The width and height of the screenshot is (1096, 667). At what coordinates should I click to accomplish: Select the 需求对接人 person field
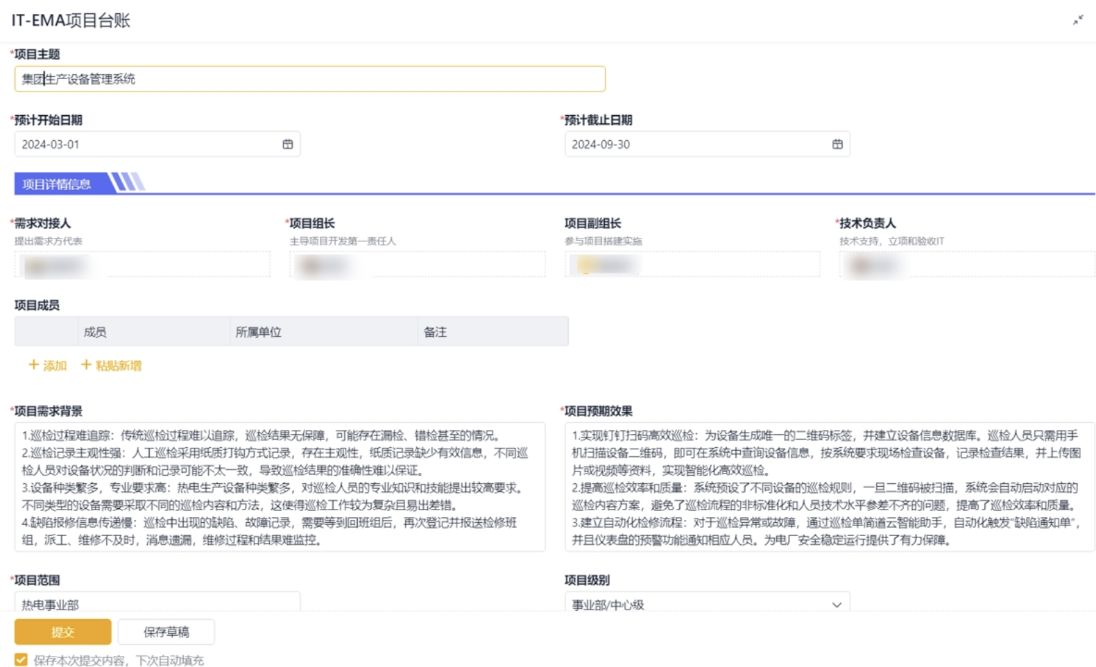[x=142, y=265]
